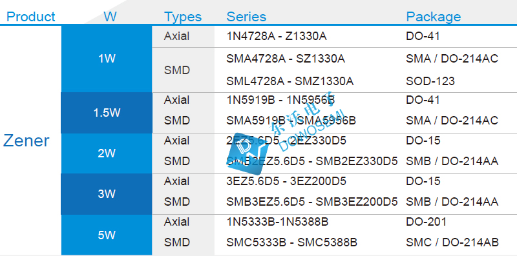Viewport: 517px width, 256px height.
Task: Click the Product column header
Action: click(x=31, y=17)
